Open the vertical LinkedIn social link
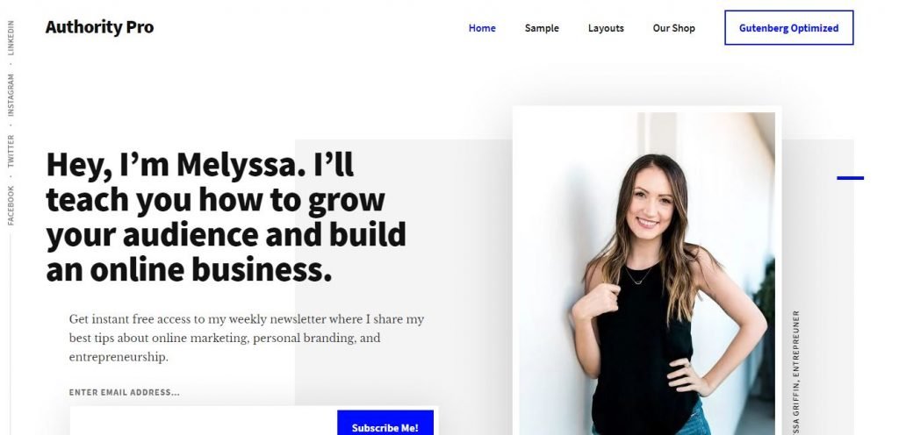The width and height of the screenshot is (899, 435). [x=11, y=38]
